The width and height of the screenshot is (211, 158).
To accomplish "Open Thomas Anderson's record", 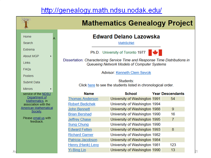I will (x=83, y=99).
